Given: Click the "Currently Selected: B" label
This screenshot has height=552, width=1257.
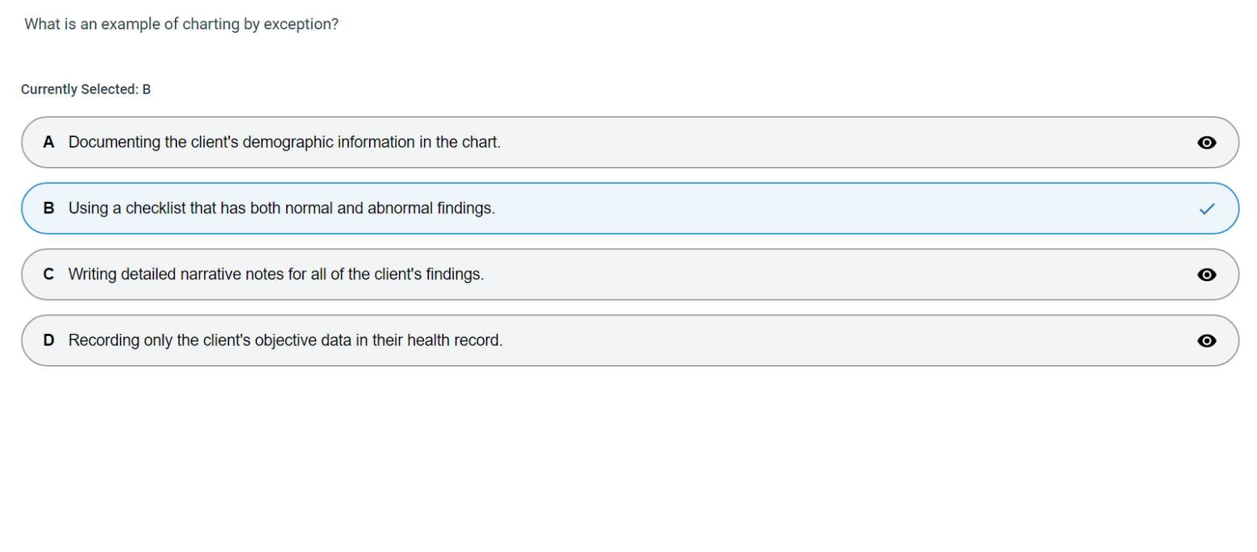Looking at the screenshot, I should pos(86,89).
